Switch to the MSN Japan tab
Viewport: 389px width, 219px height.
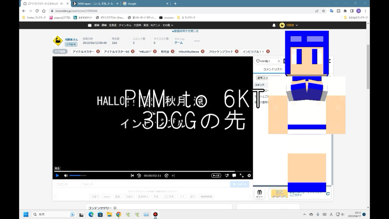coord(96,4)
